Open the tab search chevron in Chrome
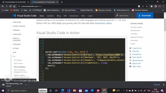This screenshot has width=166, height=93. [146, 2]
